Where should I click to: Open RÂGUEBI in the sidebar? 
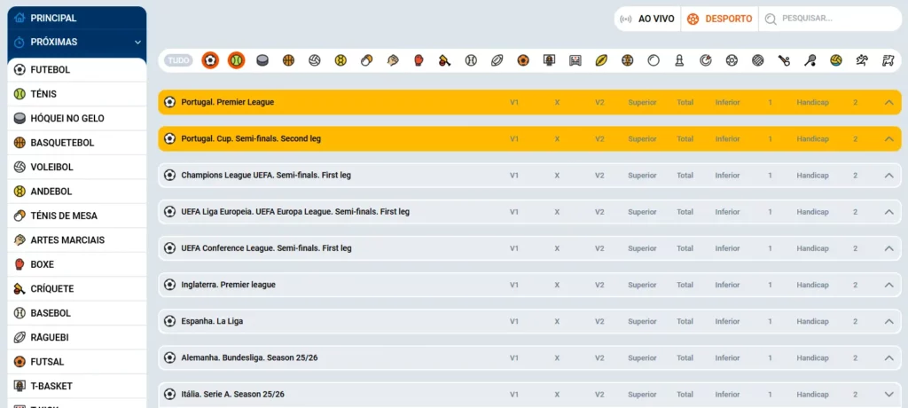click(x=76, y=337)
